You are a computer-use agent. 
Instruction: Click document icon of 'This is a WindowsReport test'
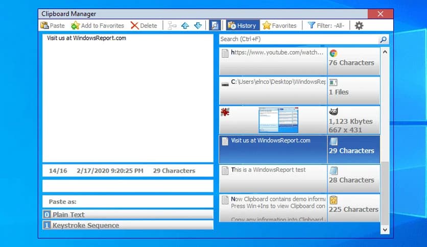(x=225, y=171)
